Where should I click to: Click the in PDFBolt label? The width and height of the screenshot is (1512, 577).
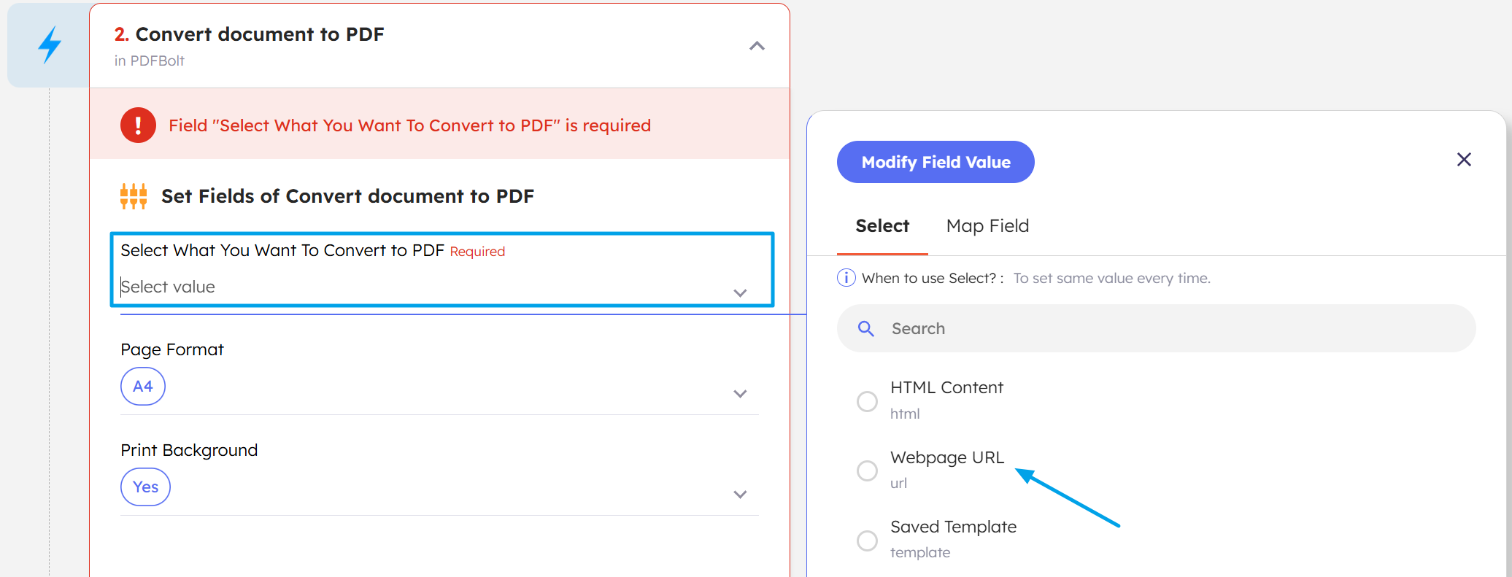[150, 61]
